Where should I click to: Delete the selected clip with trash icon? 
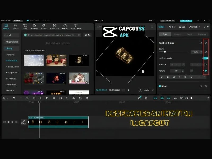(x=47, y=98)
